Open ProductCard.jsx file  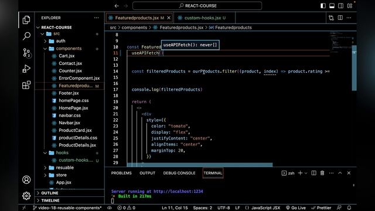75,130
